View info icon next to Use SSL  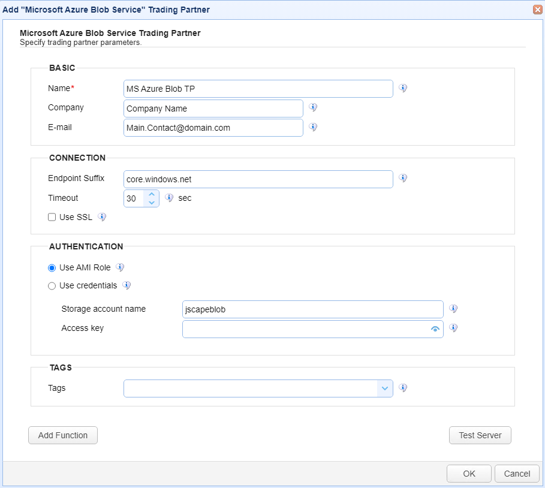(102, 217)
